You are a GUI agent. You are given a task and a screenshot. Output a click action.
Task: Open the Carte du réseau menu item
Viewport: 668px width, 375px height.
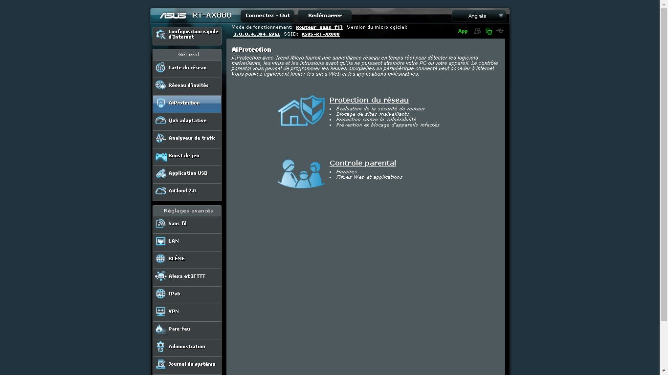click(187, 68)
